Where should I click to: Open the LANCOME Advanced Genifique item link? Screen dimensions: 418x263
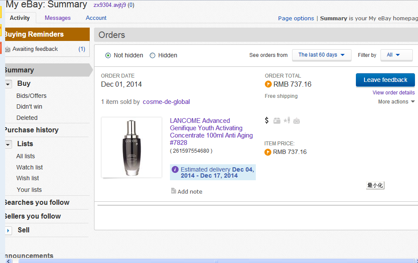point(211,131)
